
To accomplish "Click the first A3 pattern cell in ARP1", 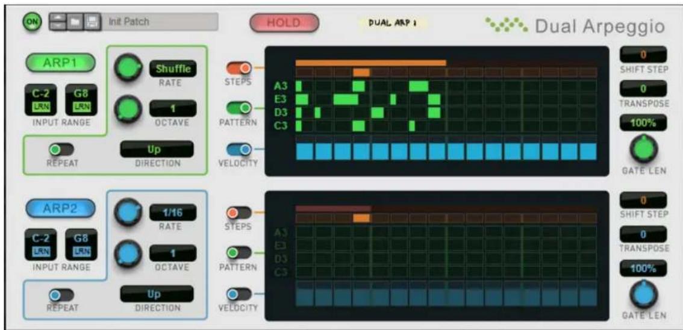I will click(x=299, y=86).
